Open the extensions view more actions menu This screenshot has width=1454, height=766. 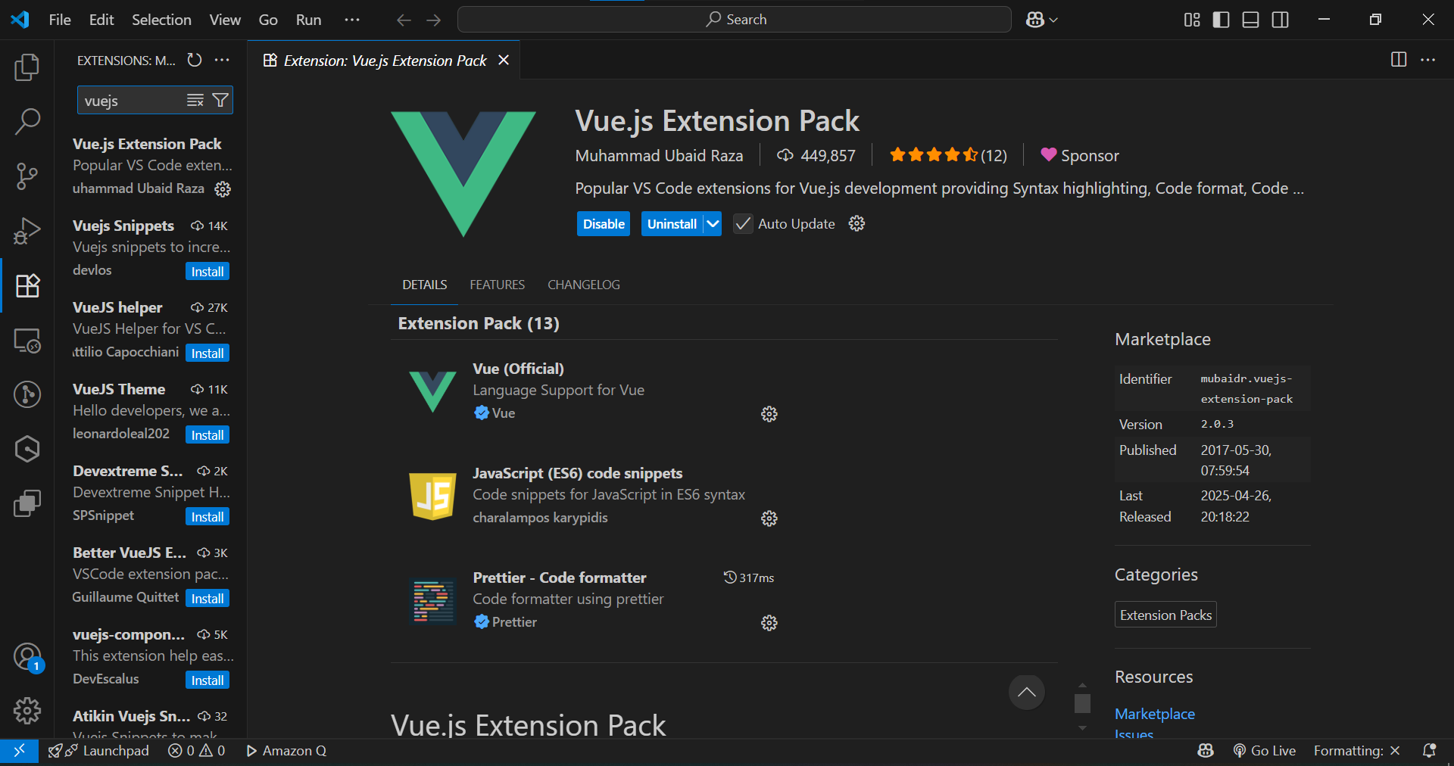tap(222, 60)
